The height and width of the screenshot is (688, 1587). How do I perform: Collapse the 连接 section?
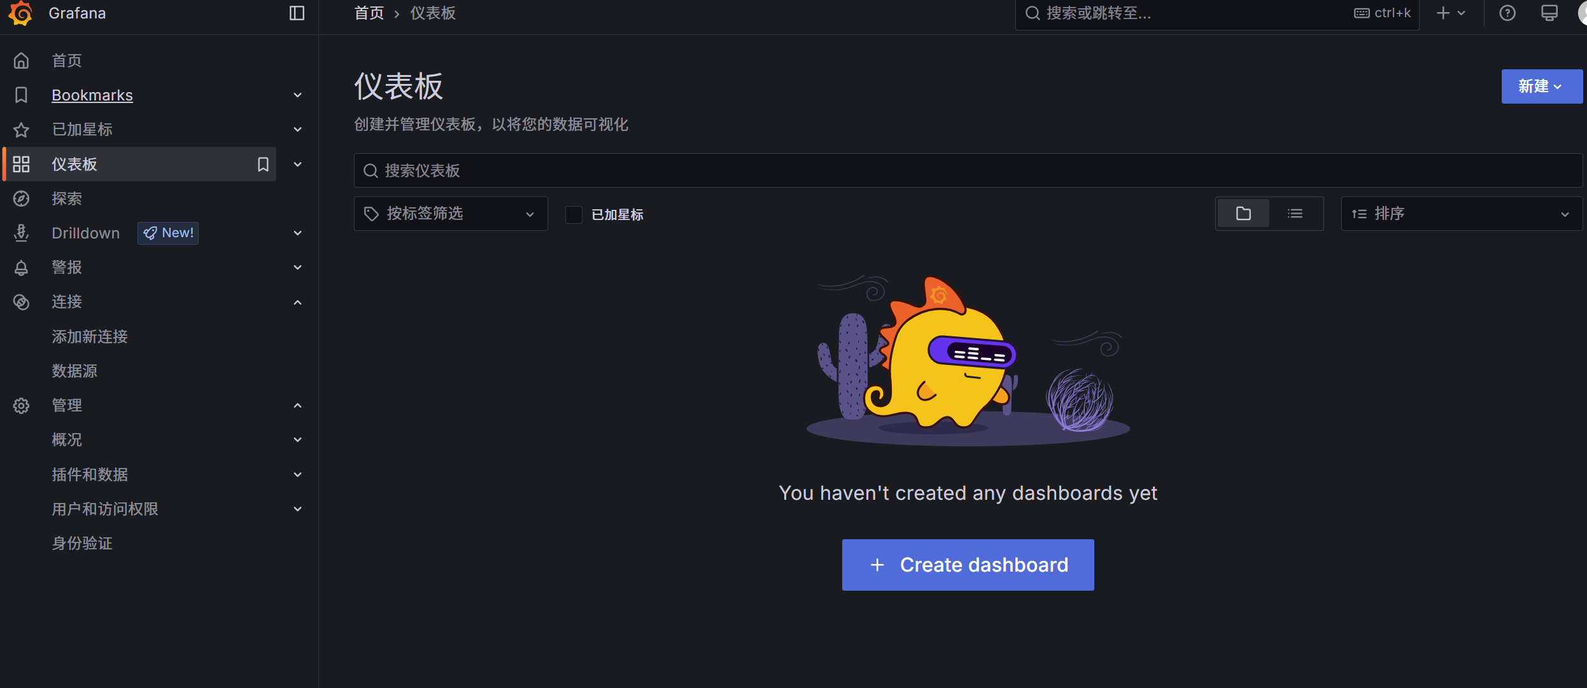tap(297, 302)
